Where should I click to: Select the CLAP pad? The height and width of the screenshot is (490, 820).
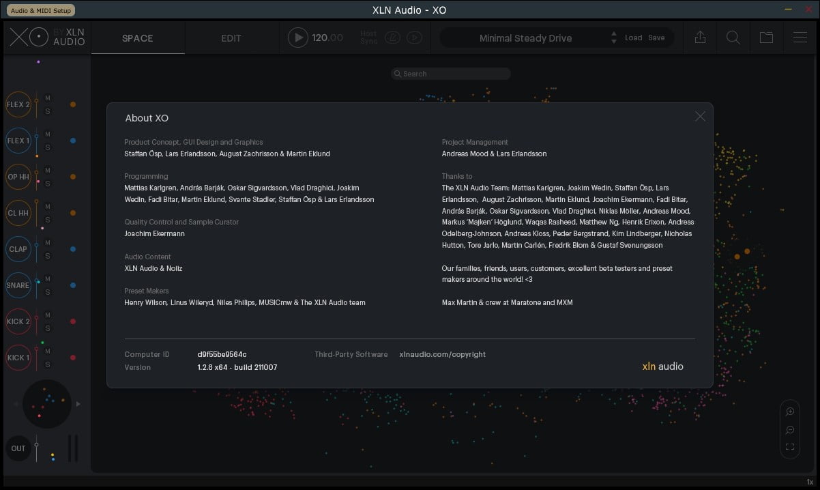click(x=18, y=249)
